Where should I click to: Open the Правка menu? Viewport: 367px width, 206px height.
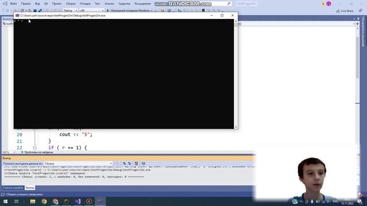coord(26,4)
